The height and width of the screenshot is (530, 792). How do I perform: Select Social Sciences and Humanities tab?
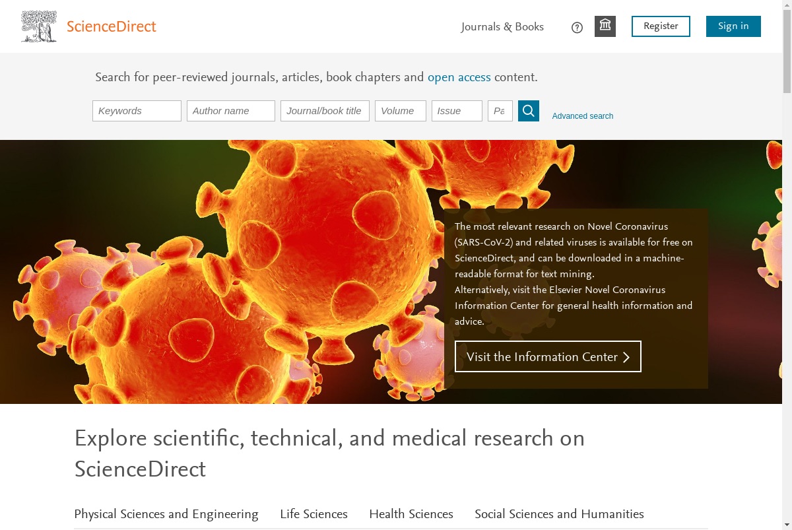[559, 514]
